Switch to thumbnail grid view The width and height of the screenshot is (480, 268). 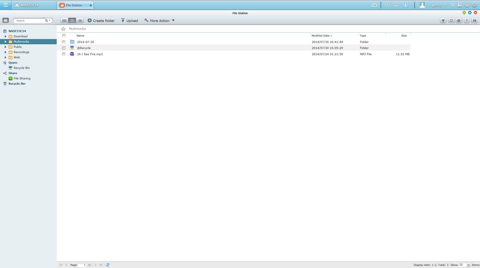pos(64,21)
